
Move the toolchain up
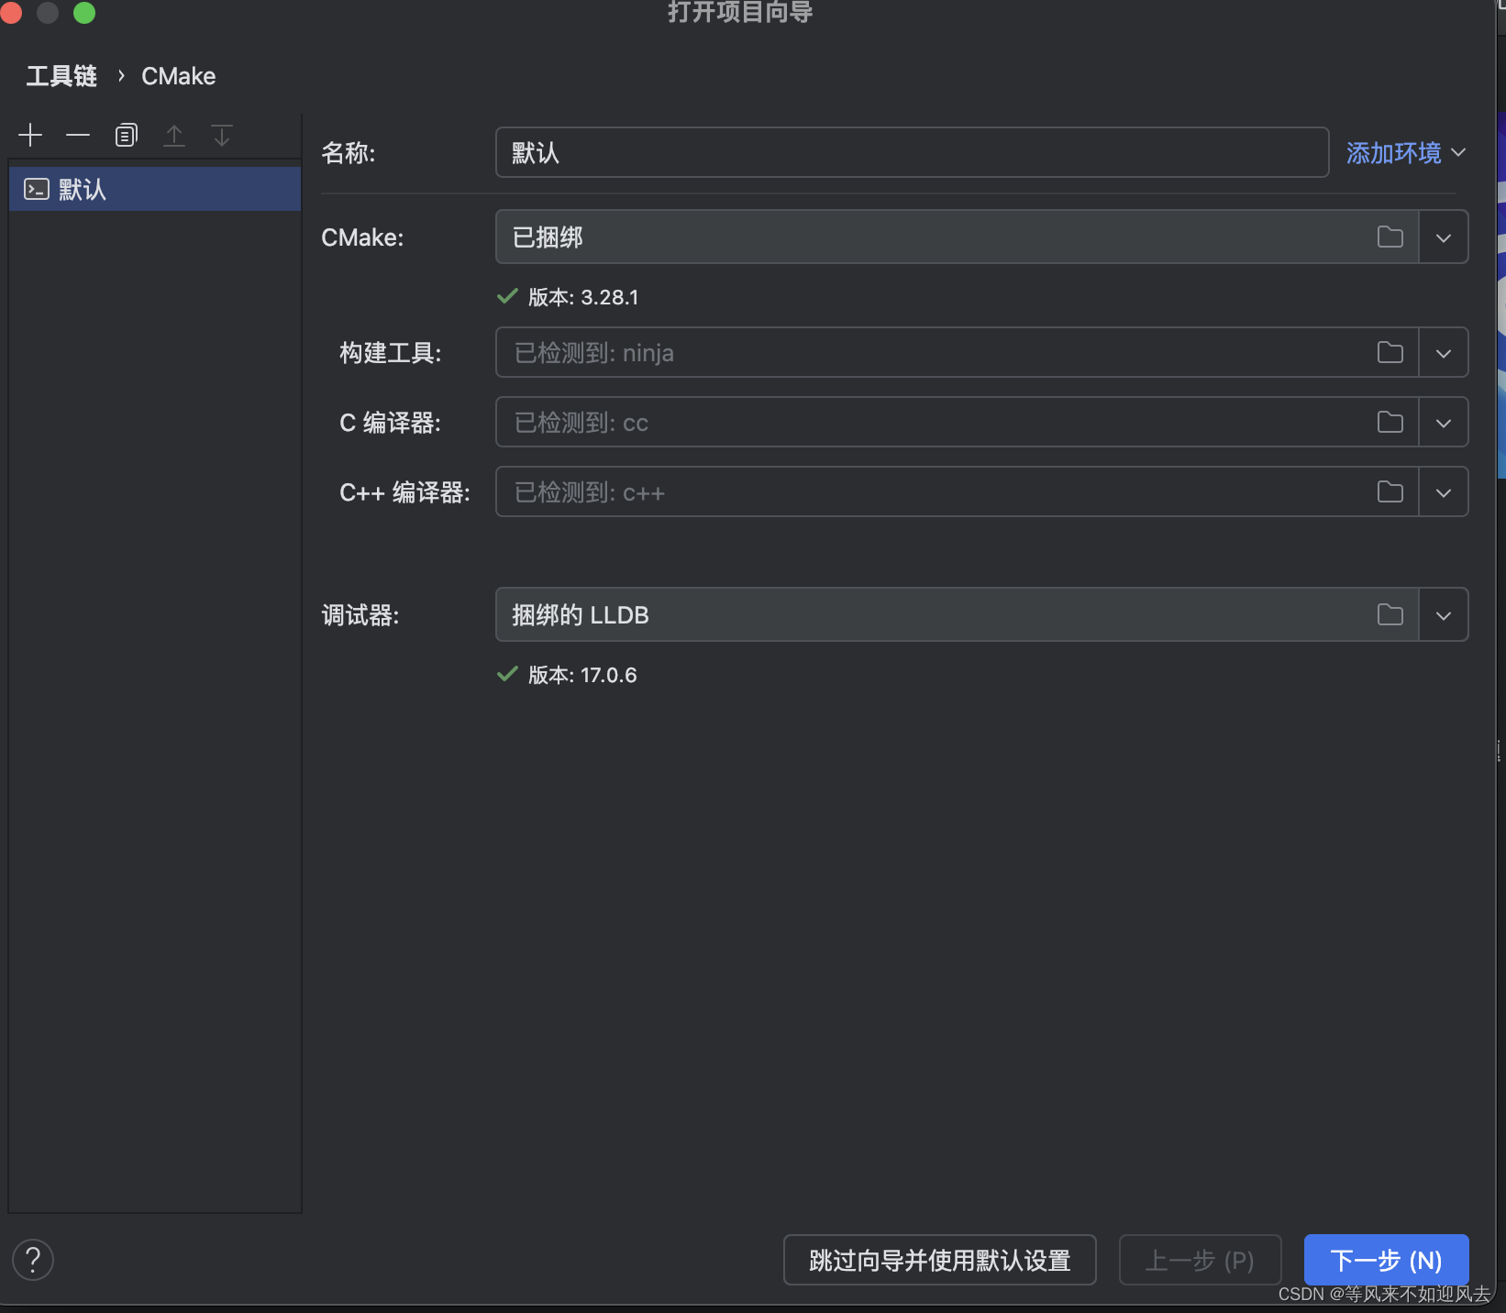coord(174,136)
